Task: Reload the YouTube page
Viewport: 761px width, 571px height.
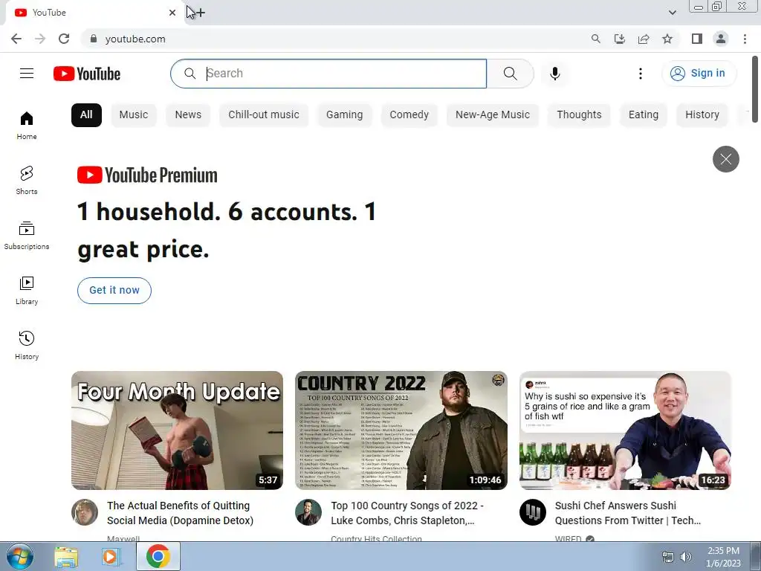Action: point(64,39)
